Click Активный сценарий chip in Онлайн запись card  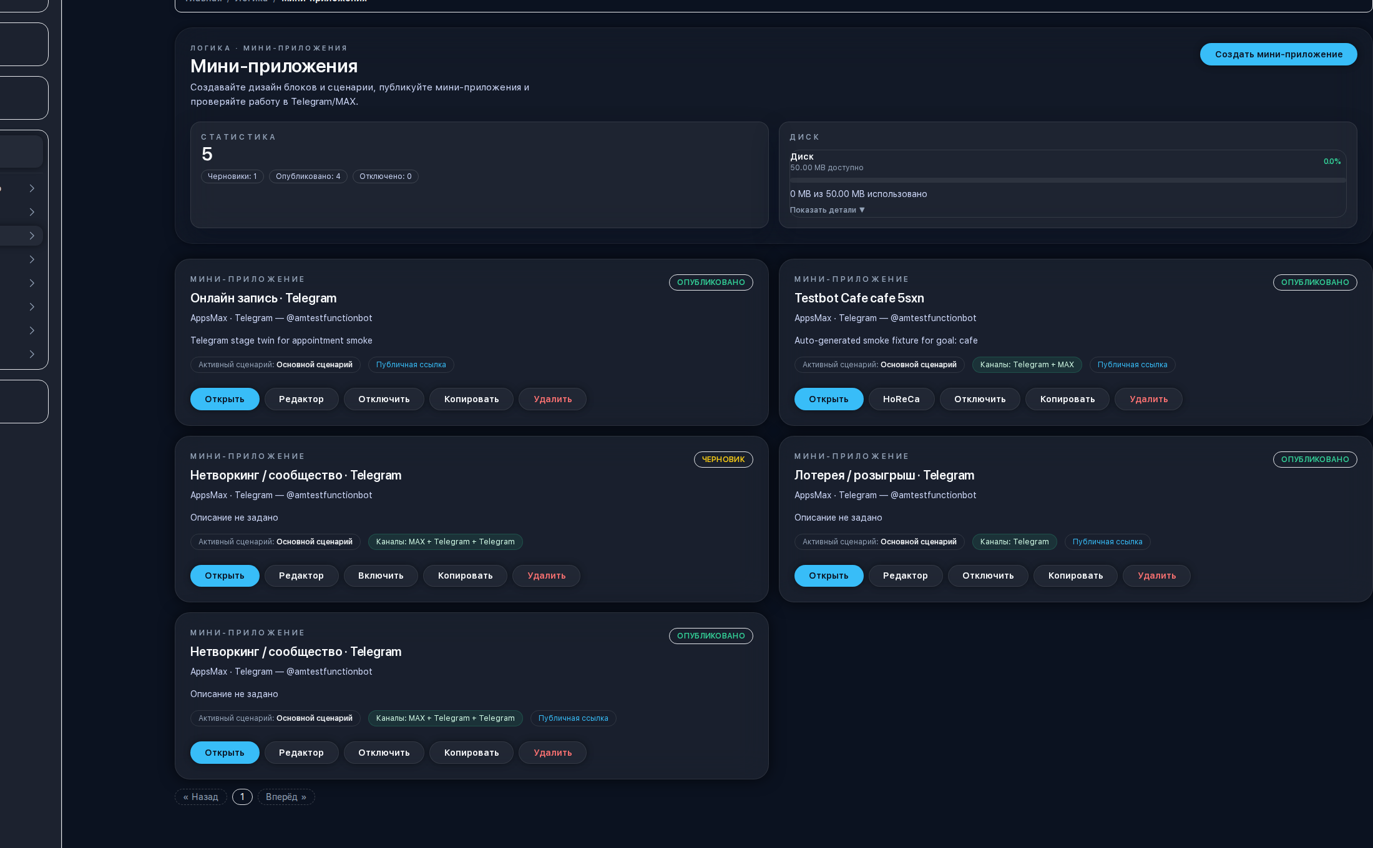click(x=275, y=365)
